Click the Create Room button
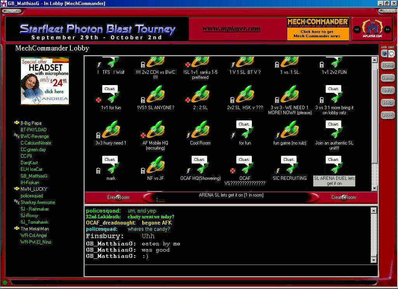 click(x=344, y=197)
